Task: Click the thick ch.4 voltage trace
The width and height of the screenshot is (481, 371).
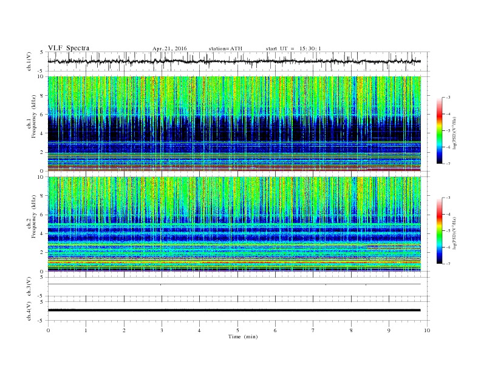Action: point(234,310)
